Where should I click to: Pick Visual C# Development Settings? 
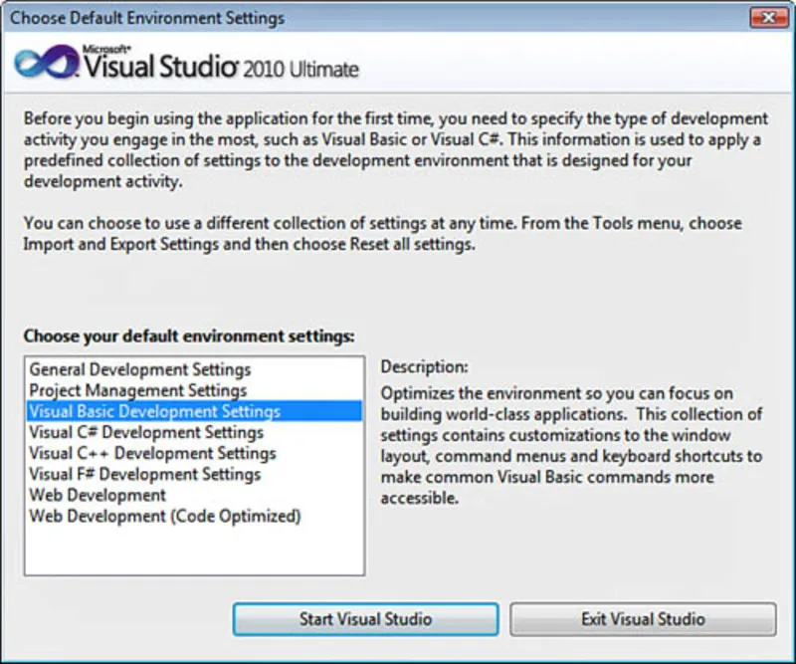tap(194, 432)
